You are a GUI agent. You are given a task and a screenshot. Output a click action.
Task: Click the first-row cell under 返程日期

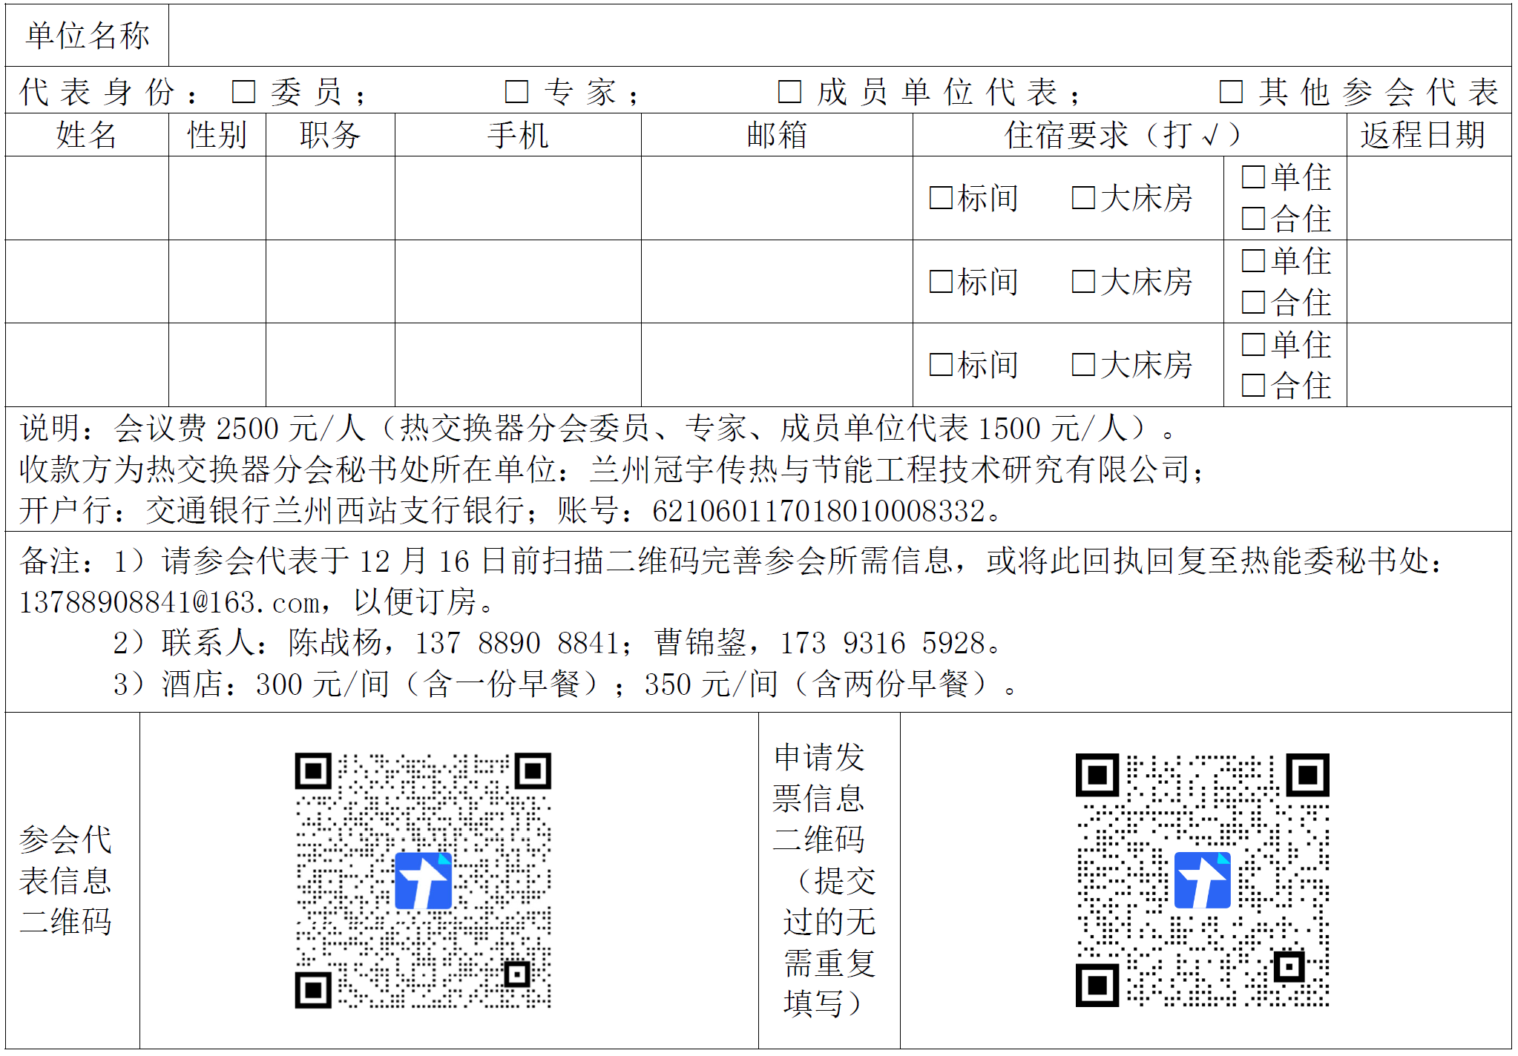[x=1429, y=198]
